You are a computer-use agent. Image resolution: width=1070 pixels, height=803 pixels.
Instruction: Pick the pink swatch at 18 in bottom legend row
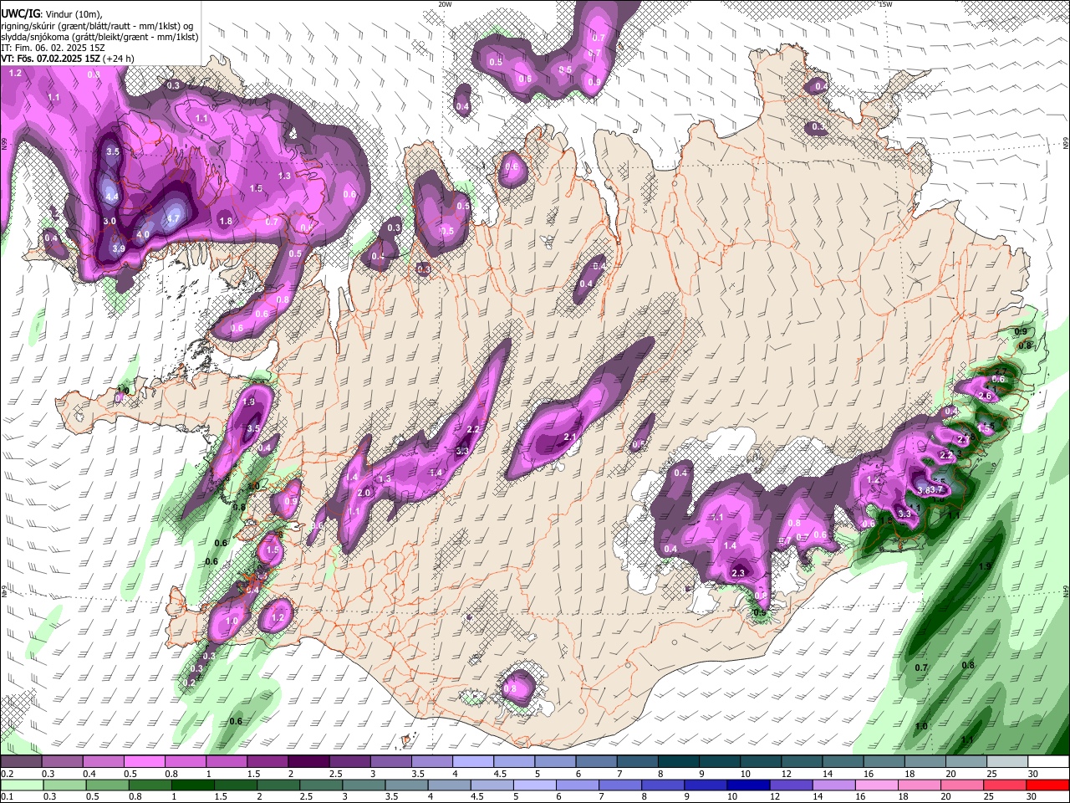click(920, 785)
